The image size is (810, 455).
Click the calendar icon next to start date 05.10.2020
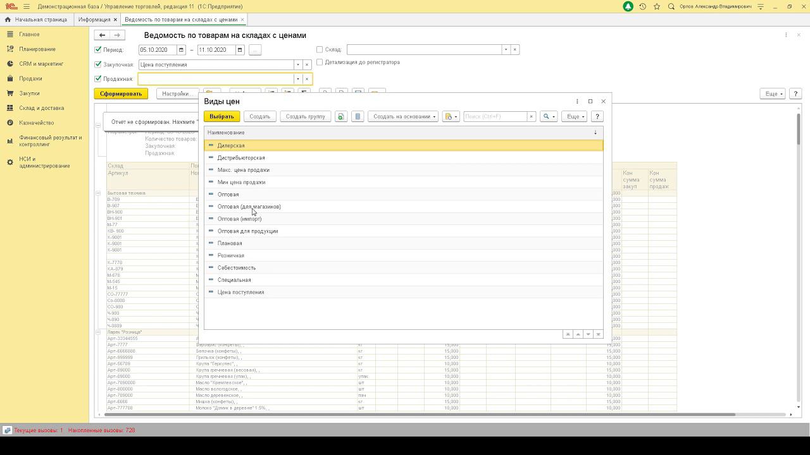181,50
